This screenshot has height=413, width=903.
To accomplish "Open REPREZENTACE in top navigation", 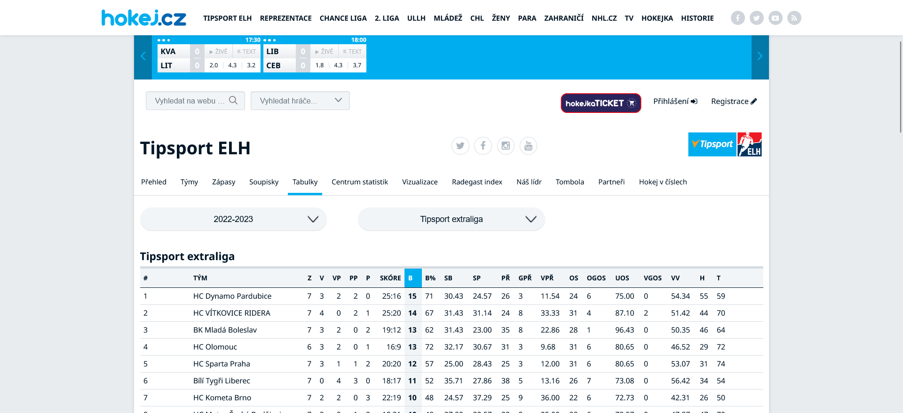I will [x=285, y=18].
